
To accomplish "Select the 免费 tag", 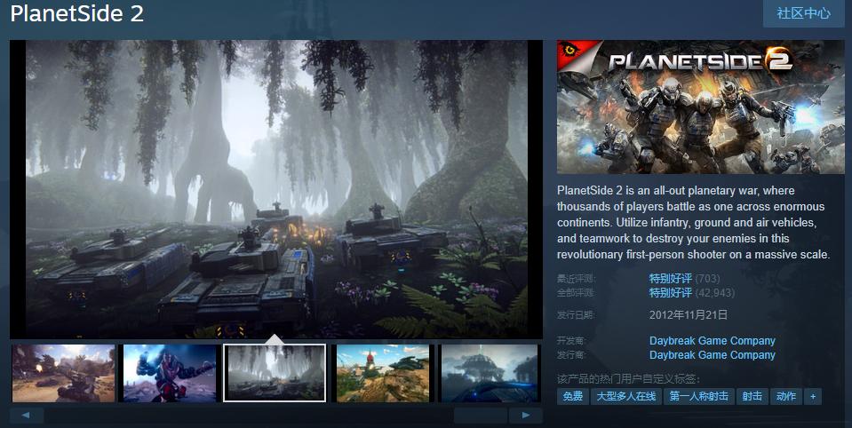I will (x=572, y=397).
